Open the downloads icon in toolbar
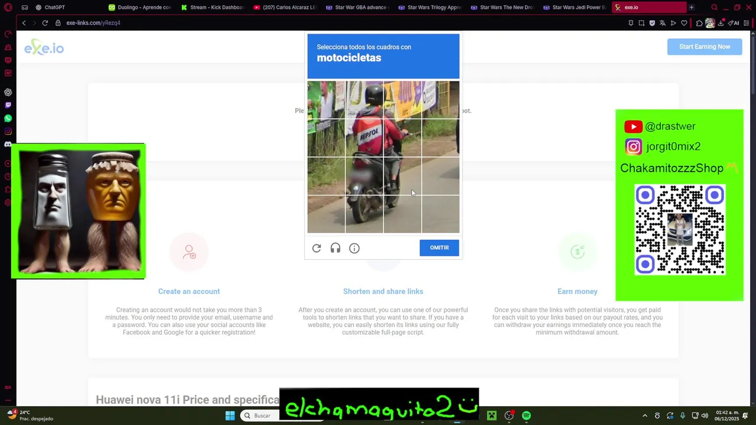The image size is (756, 425). click(721, 23)
